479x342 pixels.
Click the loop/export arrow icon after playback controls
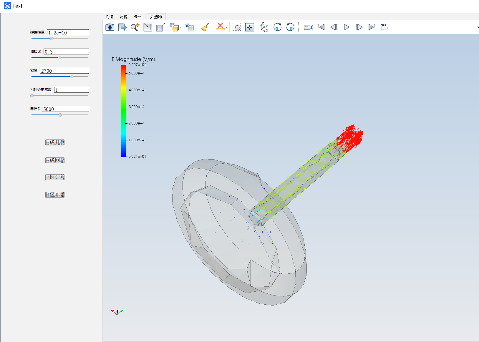coord(384,27)
